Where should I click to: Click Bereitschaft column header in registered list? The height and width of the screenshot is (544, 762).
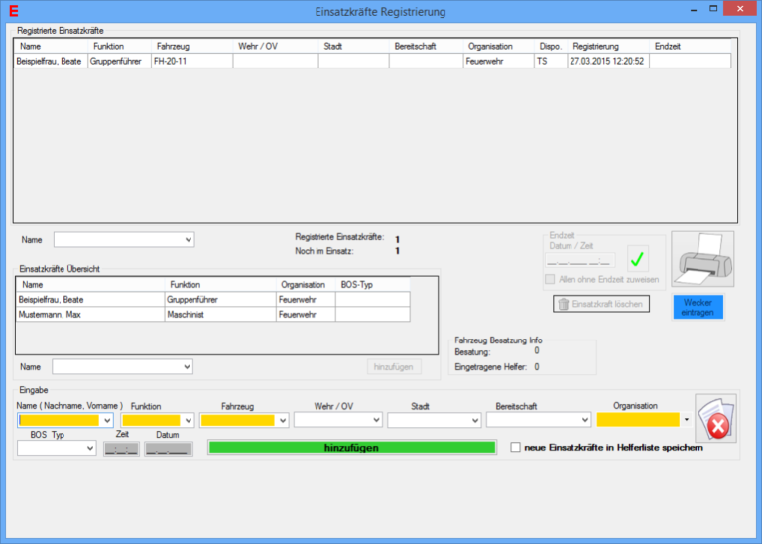point(427,47)
